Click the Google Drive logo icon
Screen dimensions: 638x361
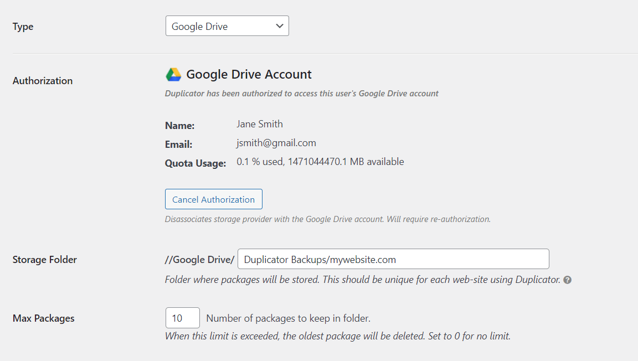coord(173,75)
